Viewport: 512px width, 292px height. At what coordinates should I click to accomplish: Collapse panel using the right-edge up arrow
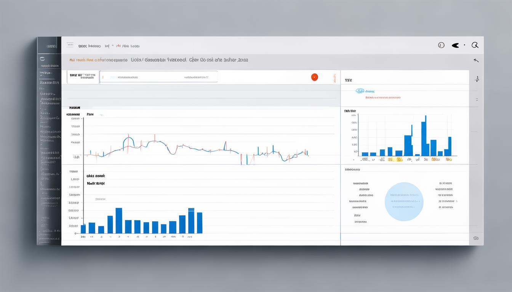[476, 60]
